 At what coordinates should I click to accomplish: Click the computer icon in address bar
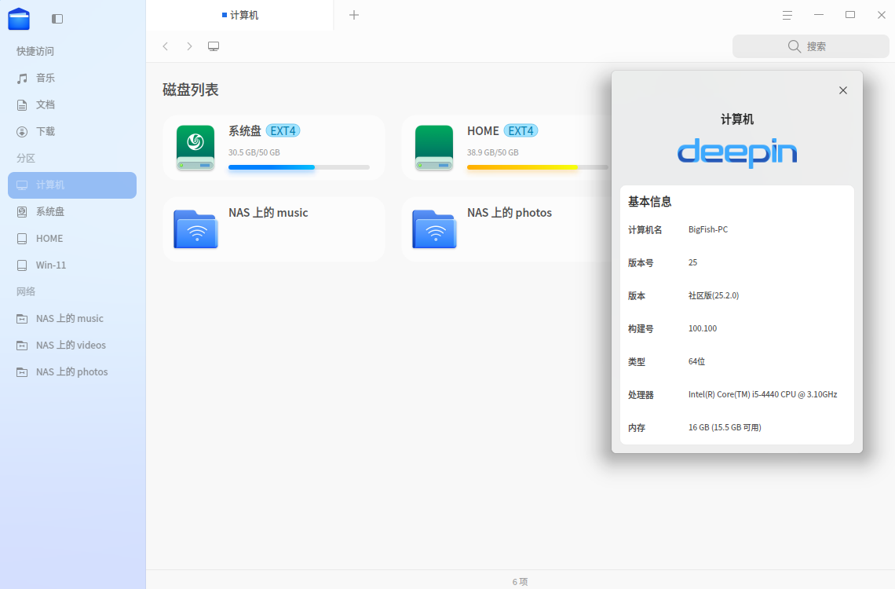click(214, 46)
